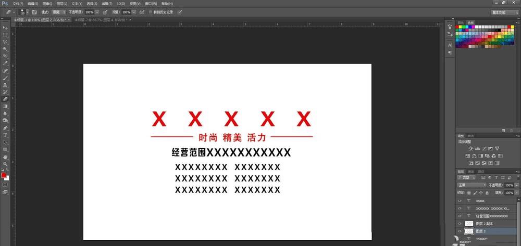The image size is (521, 246).
Task: Open the 图像(I) menu
Action: pyautogui.click(x=47, y=4)
